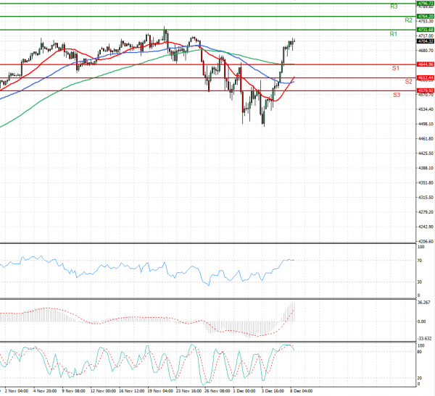Click the 3 Dec 16:00 time label
Screen dimensions: 435x396
[x=273, y=391]
